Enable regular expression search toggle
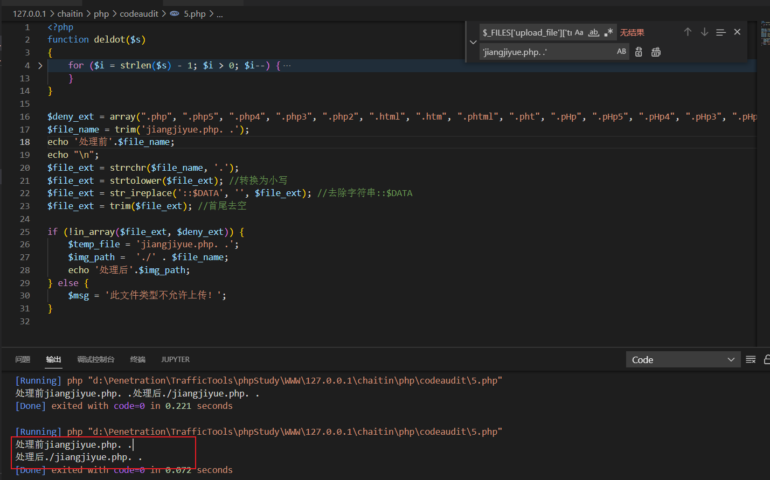This screenshot has height=480, width=770. pos(608,32)
